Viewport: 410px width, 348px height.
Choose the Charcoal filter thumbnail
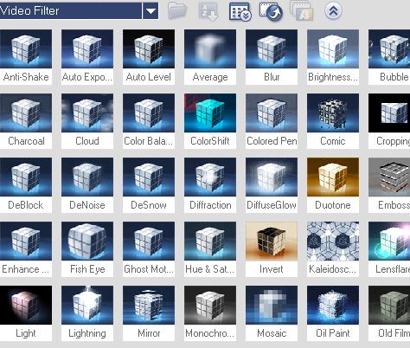pos(26,113)
